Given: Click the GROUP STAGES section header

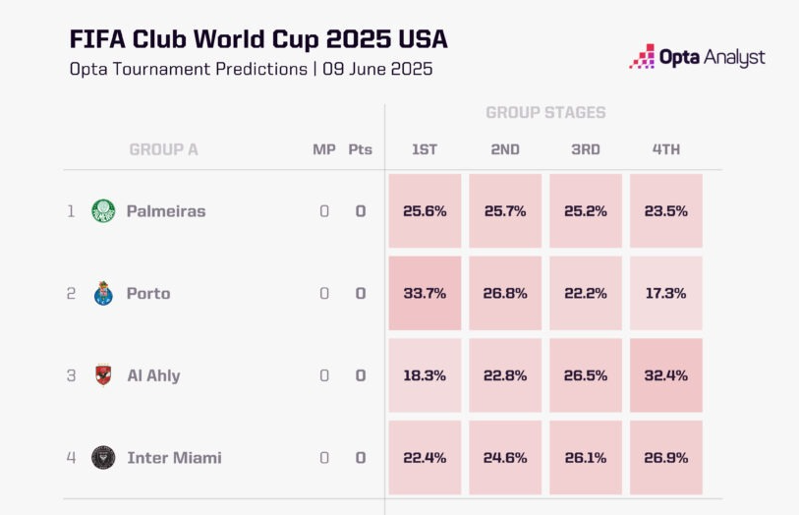Looking at the screenshot, I should pyautogui.click(x=545, y=113).
